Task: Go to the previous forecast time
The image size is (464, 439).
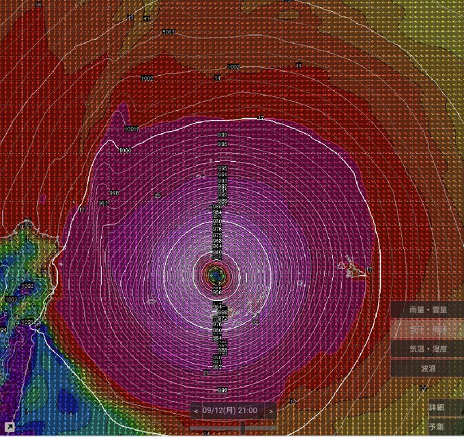Action: point(196,411)
